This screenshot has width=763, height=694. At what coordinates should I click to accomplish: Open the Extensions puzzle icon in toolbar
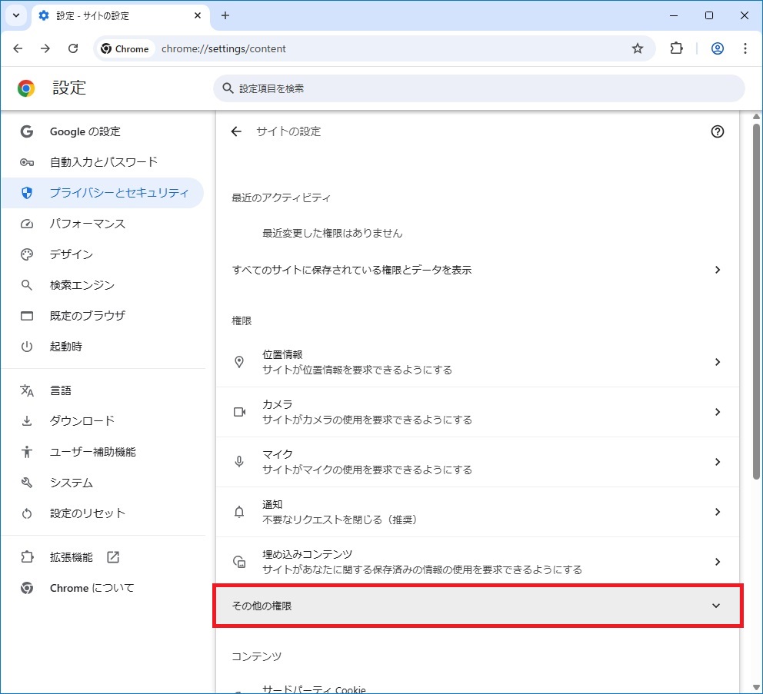676,48
